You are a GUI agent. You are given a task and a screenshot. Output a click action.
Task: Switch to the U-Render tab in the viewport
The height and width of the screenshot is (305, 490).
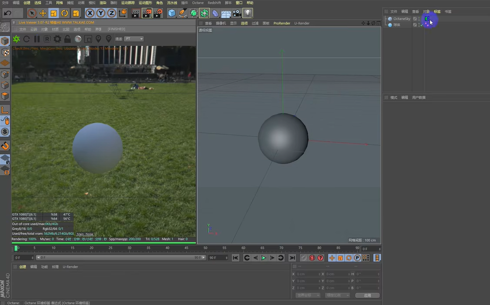[303, 23]
